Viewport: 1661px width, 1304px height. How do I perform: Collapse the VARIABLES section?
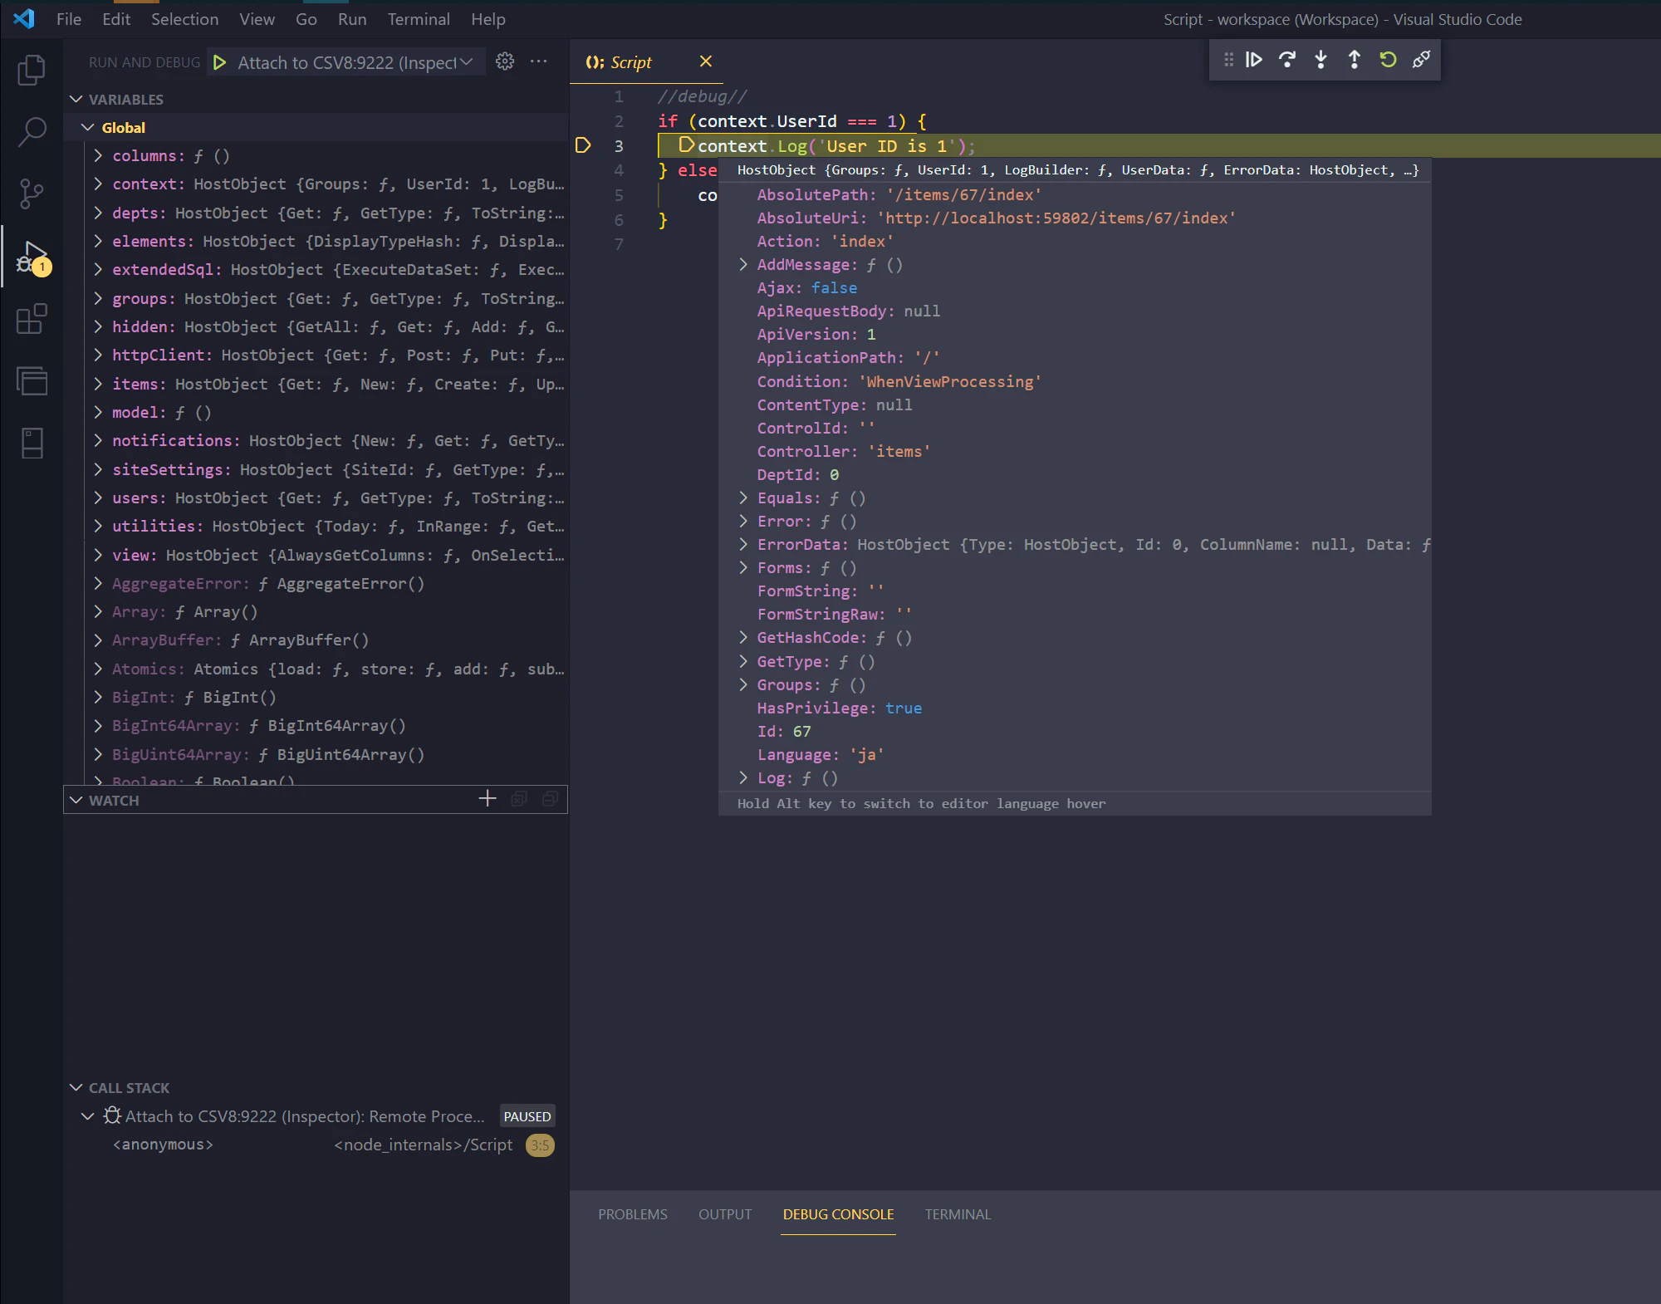point(76,99)
